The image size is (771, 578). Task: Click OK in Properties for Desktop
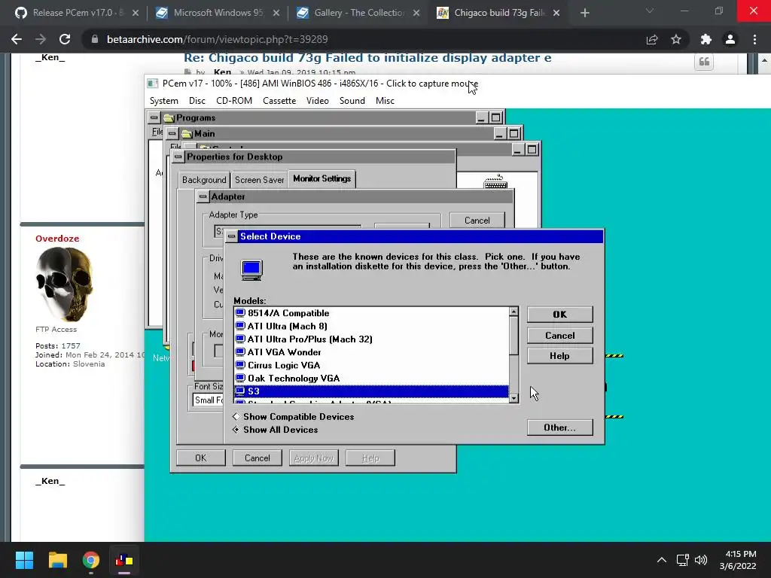tap(200, 458)
